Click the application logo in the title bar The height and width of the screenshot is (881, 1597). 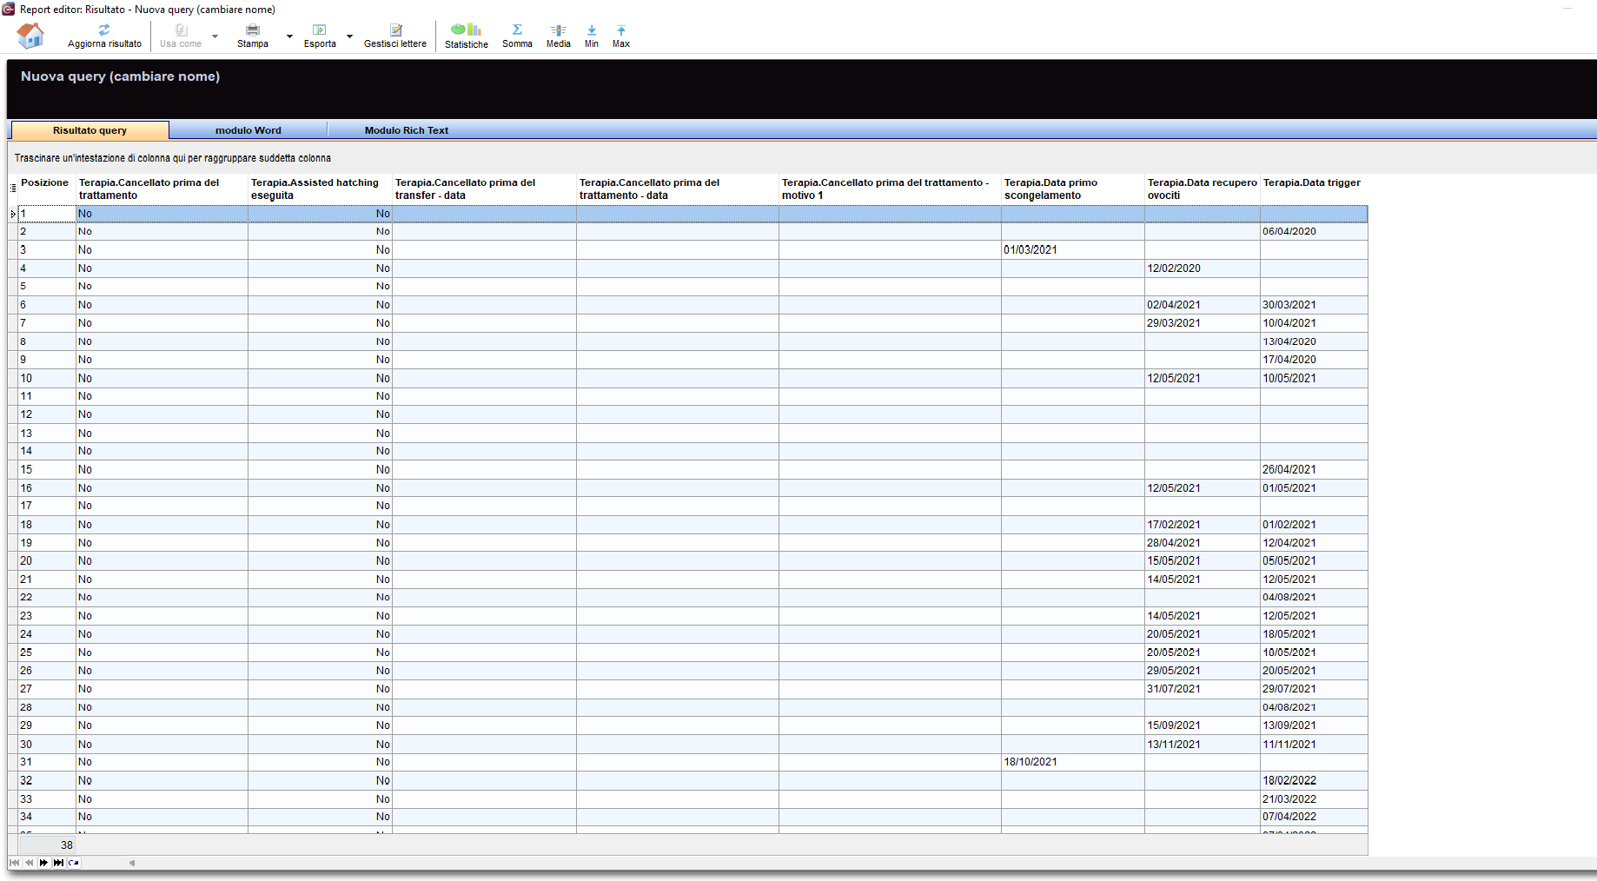pos(9,10)
